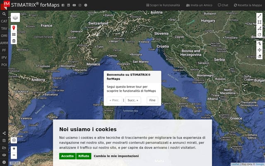Click the Sarajevo label on the map
The height and width of the screenshot is (166, 265).
[203, 63]
